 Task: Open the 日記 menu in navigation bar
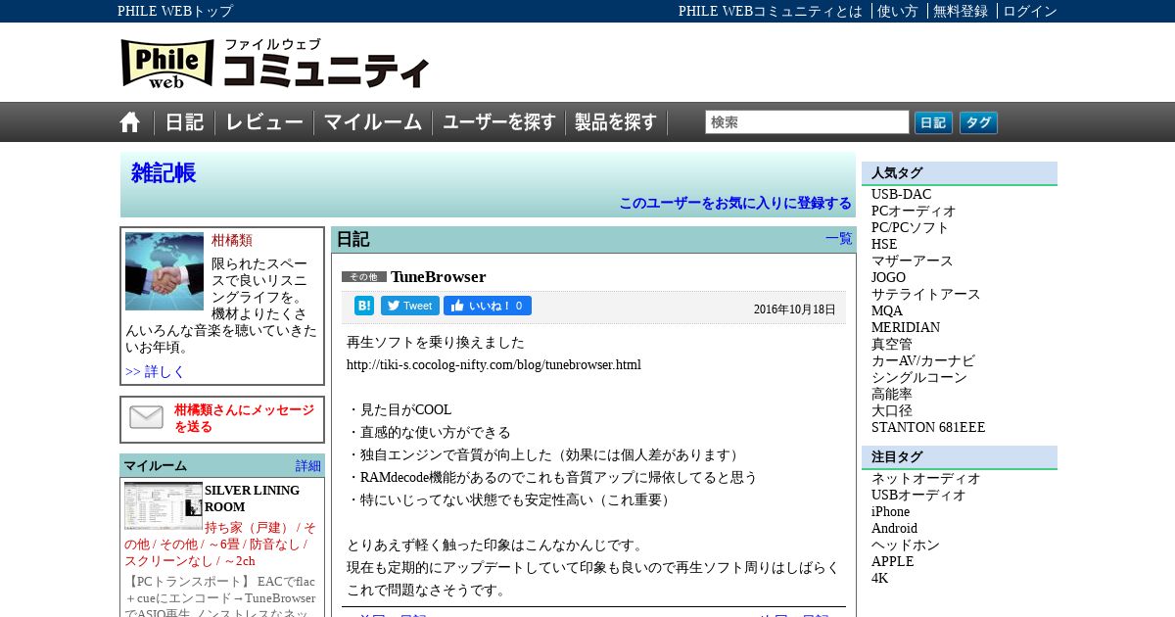pos(184,122)
